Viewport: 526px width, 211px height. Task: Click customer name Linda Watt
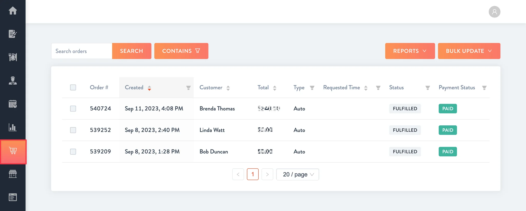(x=212, y=130)
